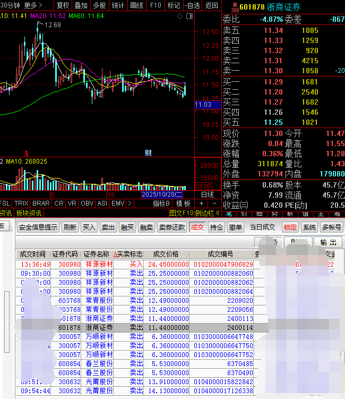Switch to the EMV indicator tab

pos(118,203)
